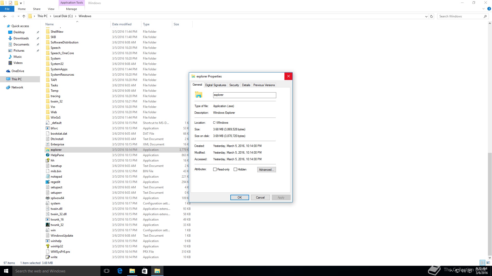Open the Edge browser from taskbar
The image size is (492, 276).
pos(120,271)
